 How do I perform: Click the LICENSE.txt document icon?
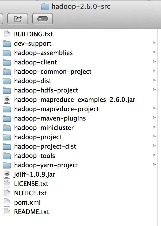pos(7,184)
